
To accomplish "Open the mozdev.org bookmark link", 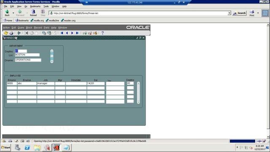I will point(68,20).
